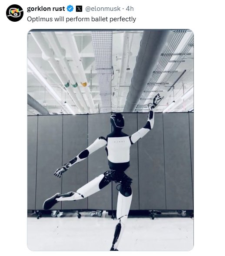This screenshot has width=225, height=256.
Task: Click the robot's raised right hand
Action: 156,101
